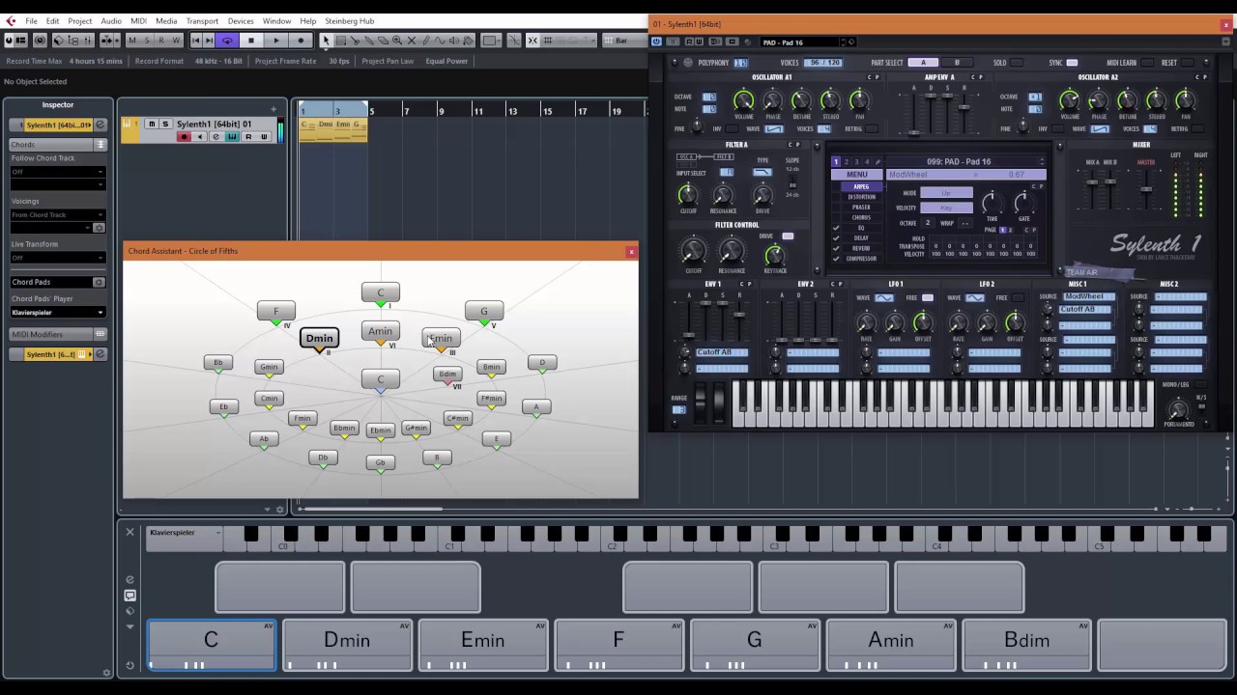This screenshot has width=1237, height=695.
Task: Toggle the REVERB effect checkbox
Action: tap(836, 248)
